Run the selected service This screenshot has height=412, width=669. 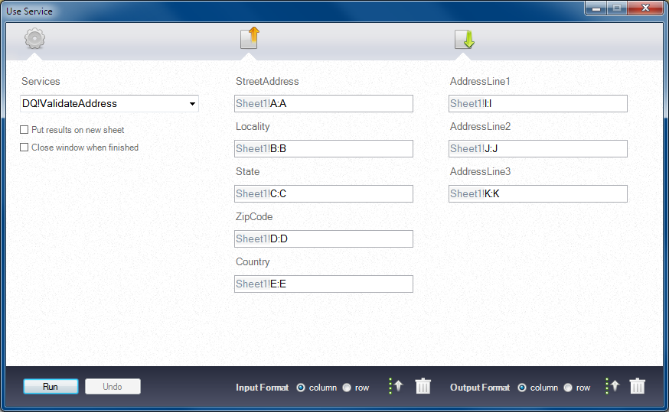pyautogui.click(x=51, y=387)
